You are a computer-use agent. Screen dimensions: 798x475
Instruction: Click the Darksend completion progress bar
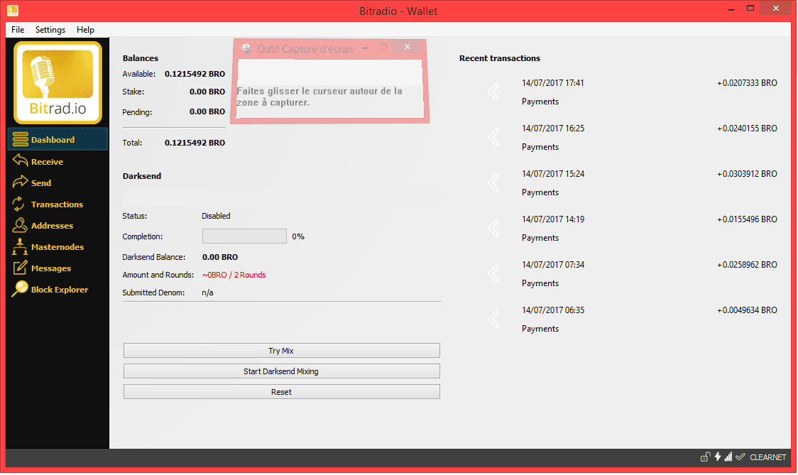244,236
